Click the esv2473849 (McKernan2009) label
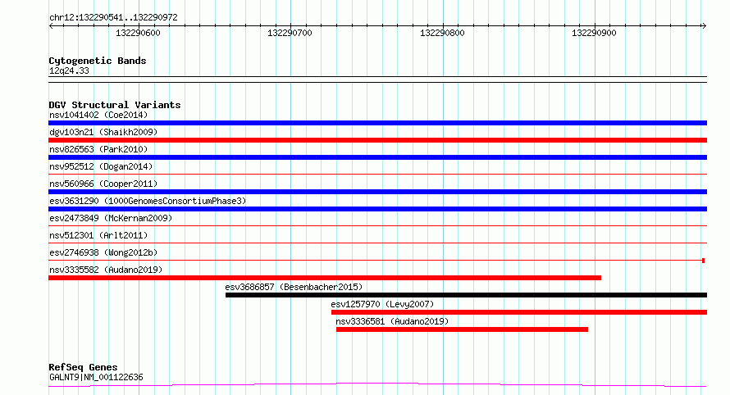 click(111, 218)
